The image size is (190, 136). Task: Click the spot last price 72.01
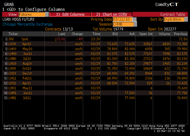tap(60, 39)
